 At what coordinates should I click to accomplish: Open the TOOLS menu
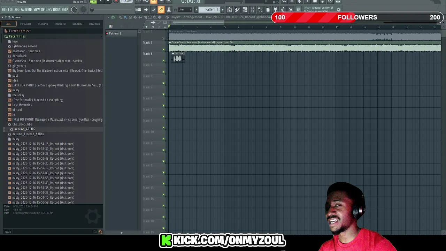56,10
